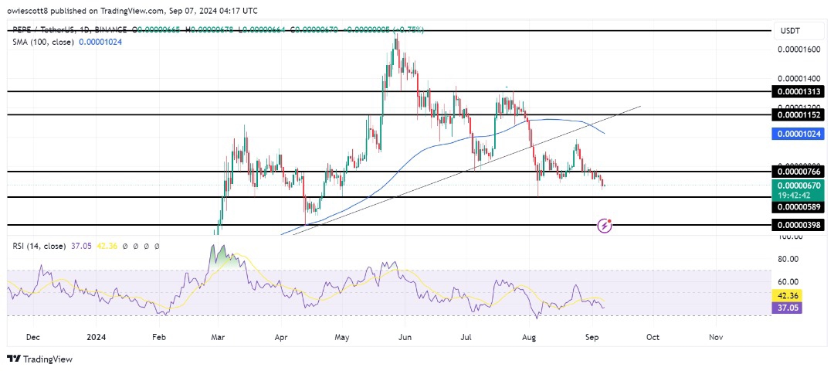The image size is (834, 371).
Task: Click the PEPE / TetherUS symbol title
Action: (x=46, y=30)
